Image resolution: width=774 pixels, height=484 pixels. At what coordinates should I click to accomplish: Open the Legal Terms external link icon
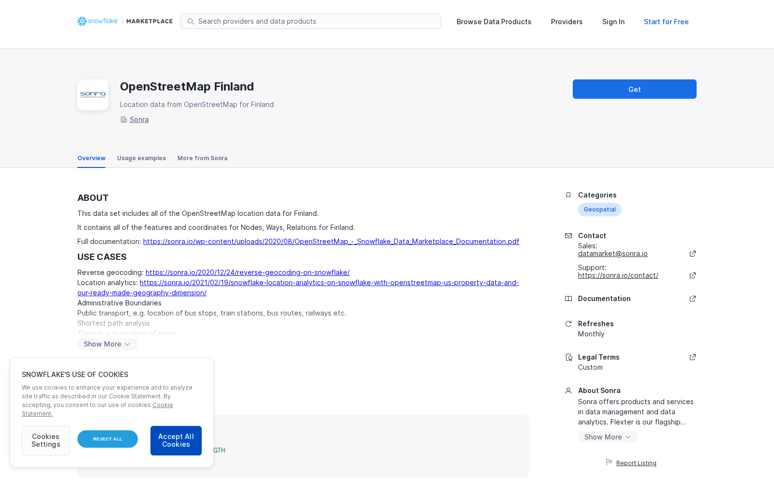(x=693, y=357)
